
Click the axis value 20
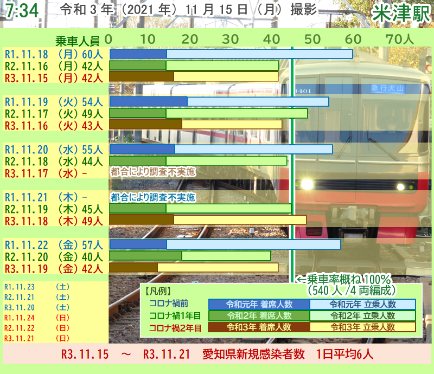tap(189, 39)
